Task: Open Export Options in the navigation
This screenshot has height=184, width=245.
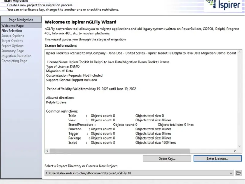Action: coord(12,46)
